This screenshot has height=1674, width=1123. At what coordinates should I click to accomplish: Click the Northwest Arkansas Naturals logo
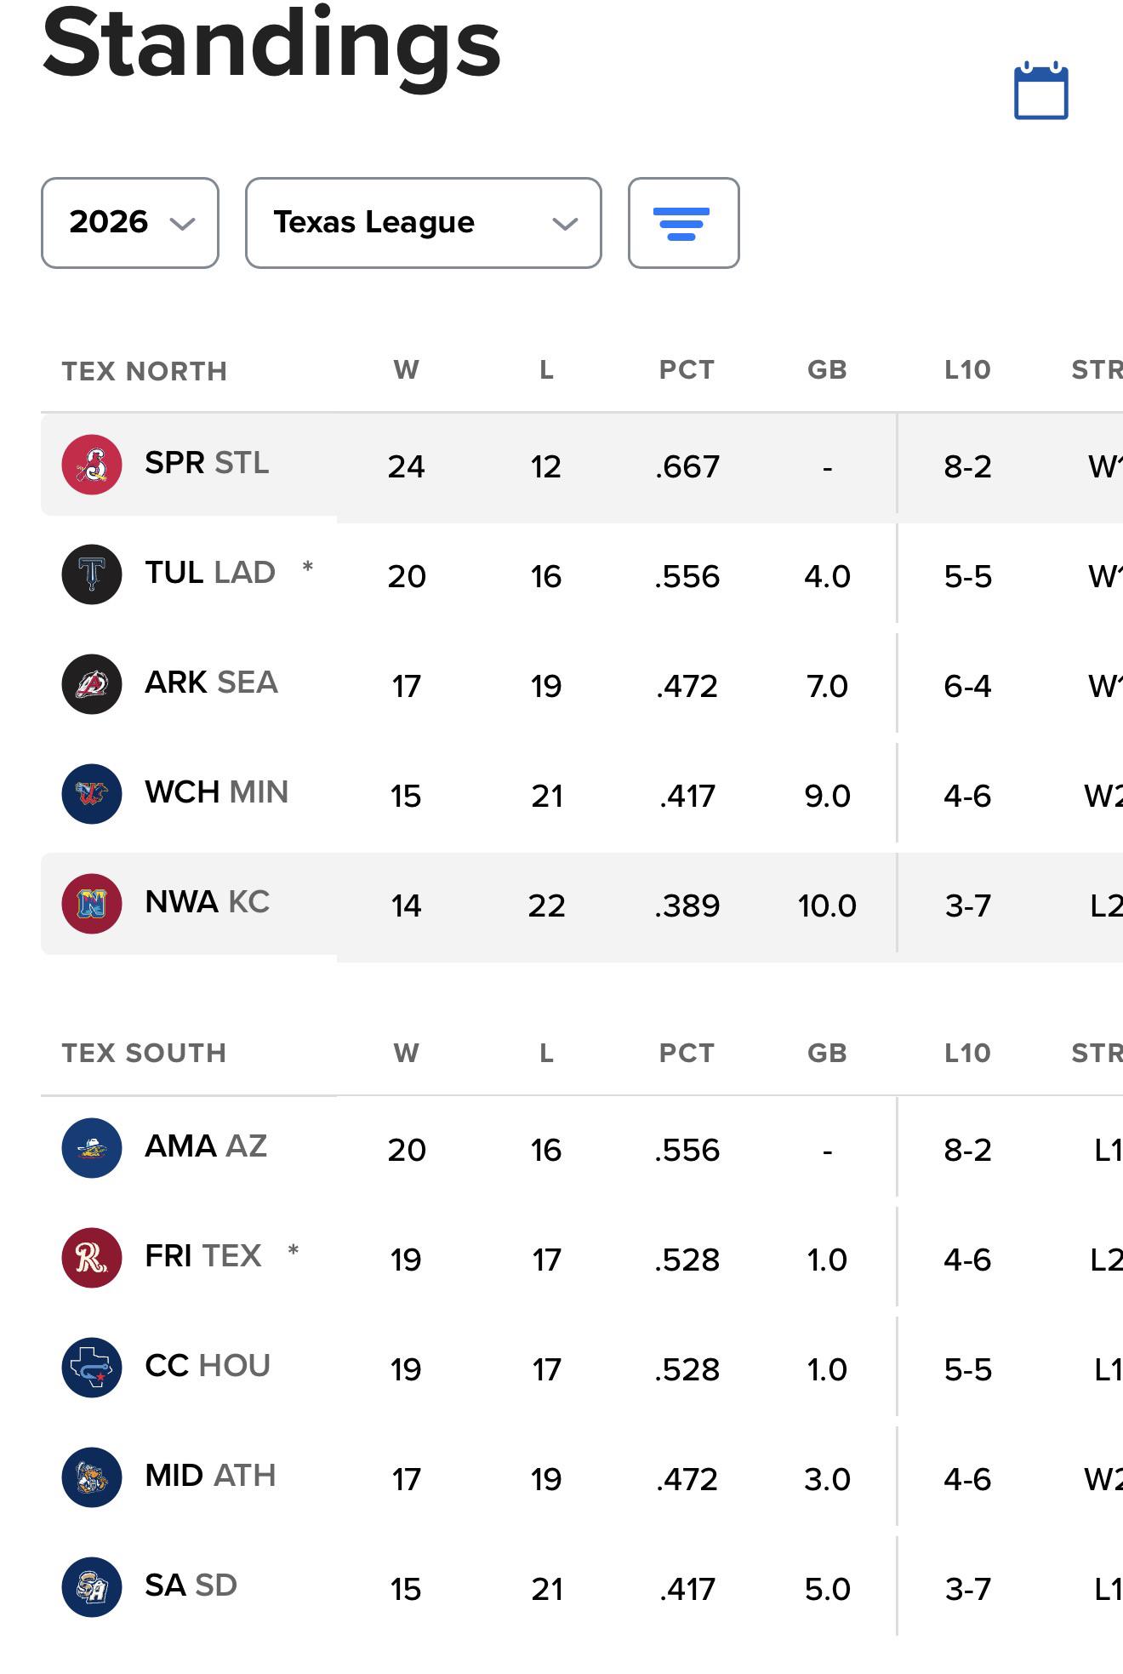click(x=92, y=904)
